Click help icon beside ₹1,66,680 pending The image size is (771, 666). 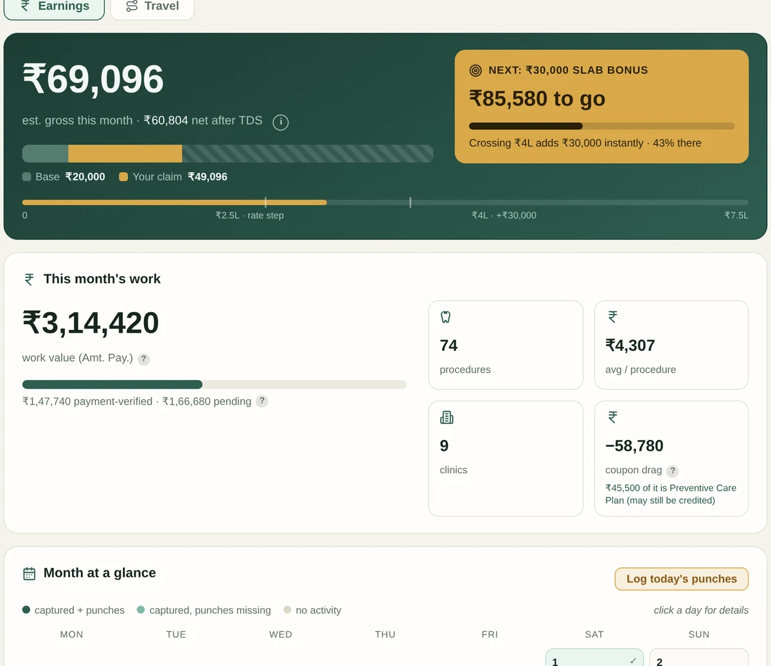pyautogui.click(x=262, y=401)
